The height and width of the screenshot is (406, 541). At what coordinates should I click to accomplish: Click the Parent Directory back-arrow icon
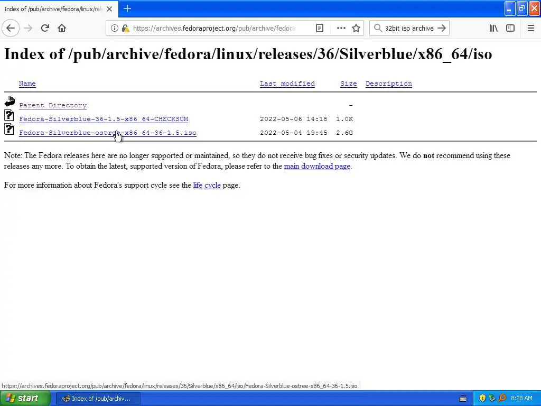[10, 101]
